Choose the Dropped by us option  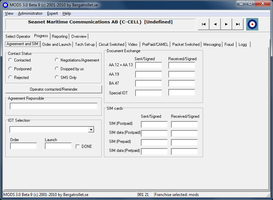(x=57, y=69)
